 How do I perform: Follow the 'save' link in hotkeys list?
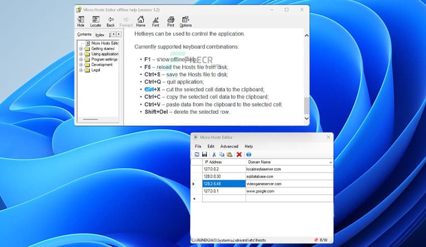point(172,75)
